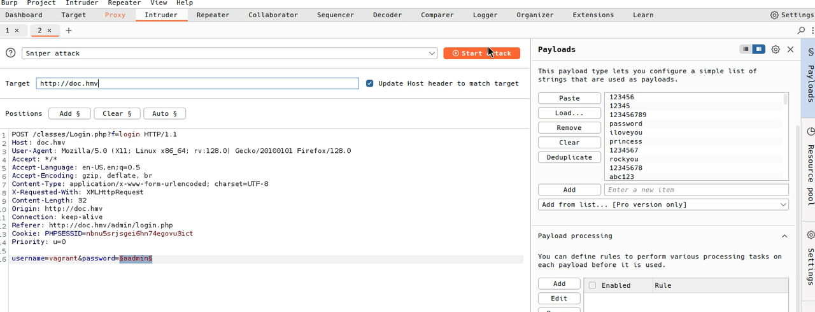Switch to the Sequencer tab
The height and width of the screenshot is (312, 815).
click(x=336, y=15)
